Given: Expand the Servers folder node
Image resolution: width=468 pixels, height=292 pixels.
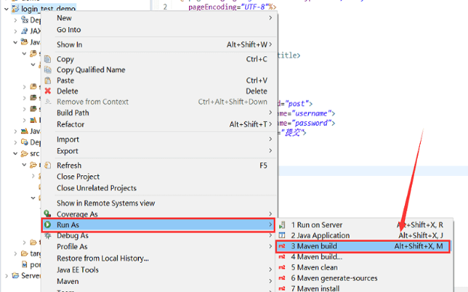Looking at the screenshot, I should pyautogui.click(x=6, y=276).
